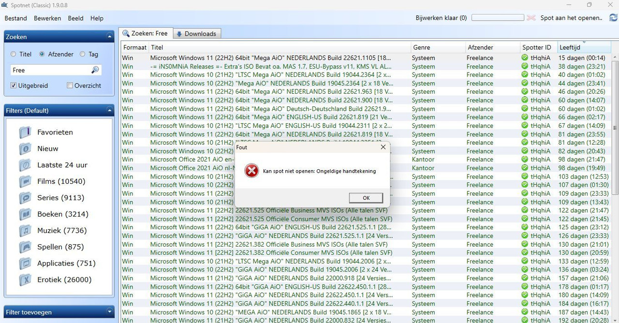The image size is (619, 323).
Task: Open the Help menu
Action: [x=97, y=18]
